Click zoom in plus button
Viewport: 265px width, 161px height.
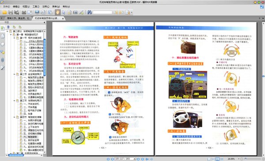click(x=263, y=159)
